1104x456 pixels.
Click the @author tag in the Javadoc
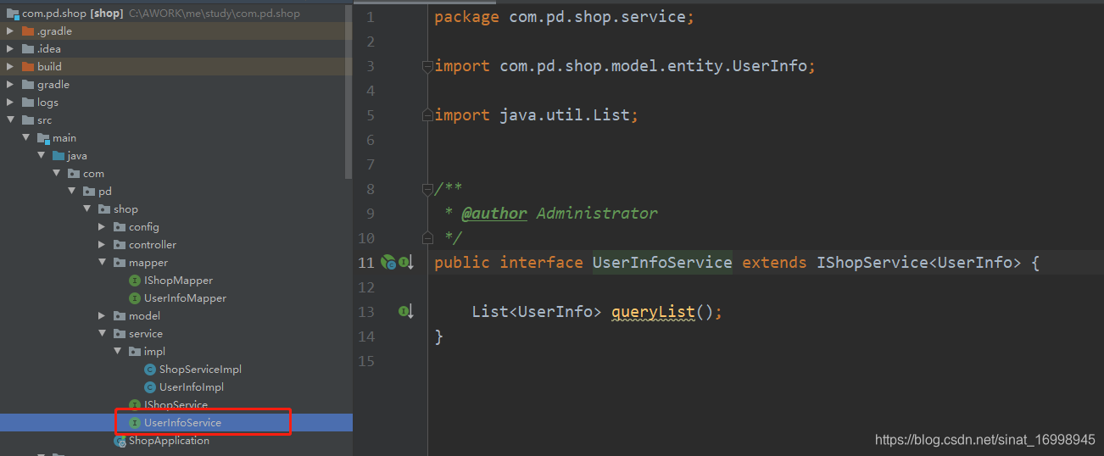(493, 214)
